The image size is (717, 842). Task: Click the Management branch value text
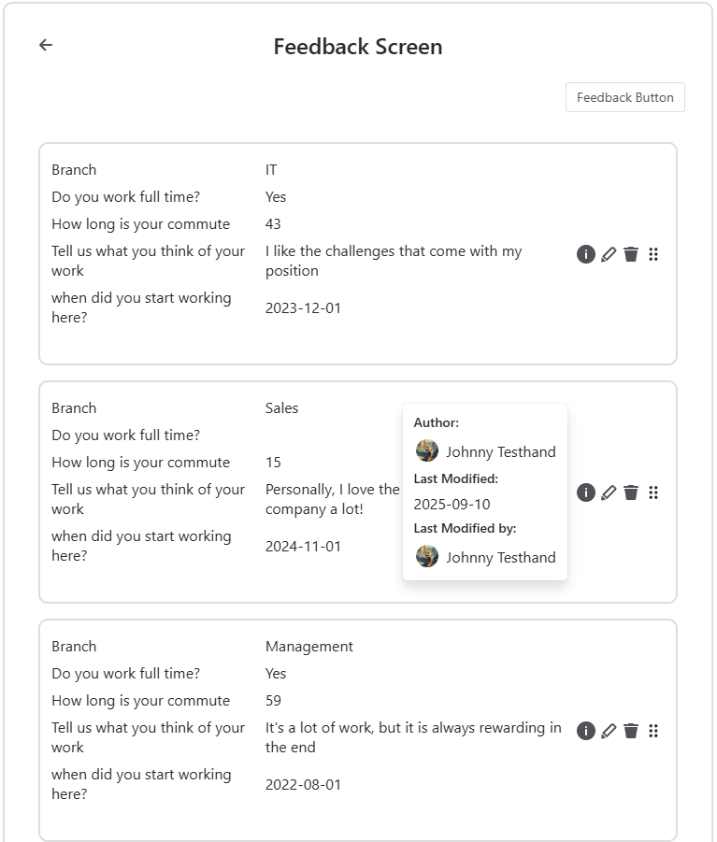coord(309,646)
